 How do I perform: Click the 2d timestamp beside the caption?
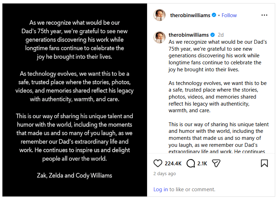221,35
